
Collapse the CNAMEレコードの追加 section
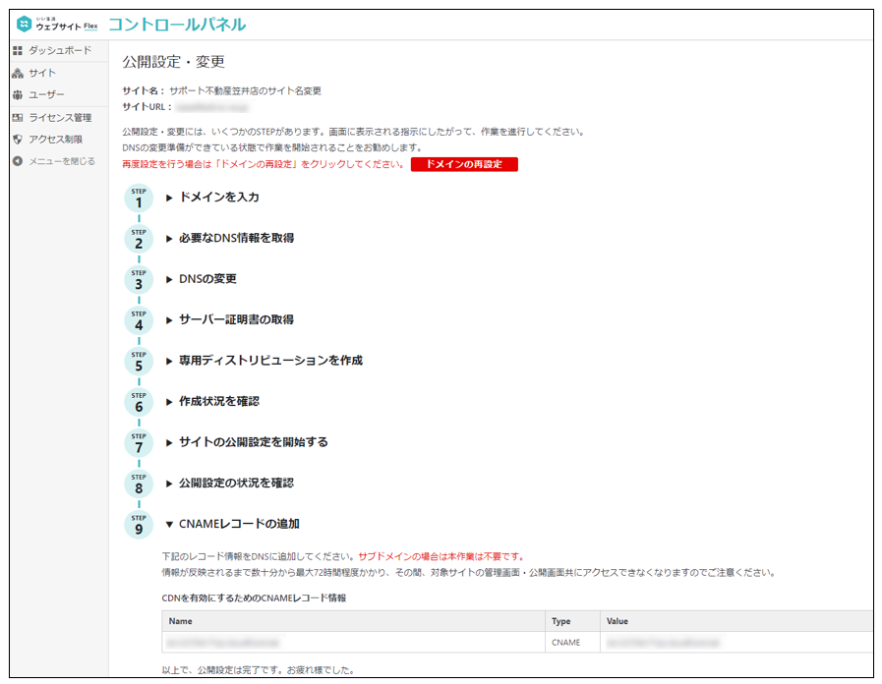238,524
